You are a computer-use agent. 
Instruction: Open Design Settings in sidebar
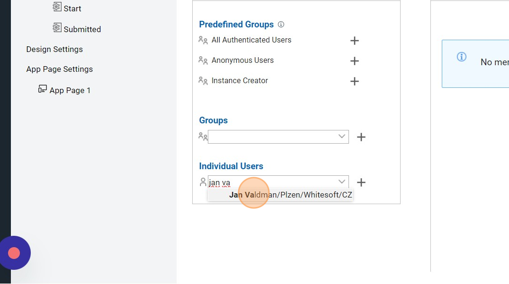54,49
